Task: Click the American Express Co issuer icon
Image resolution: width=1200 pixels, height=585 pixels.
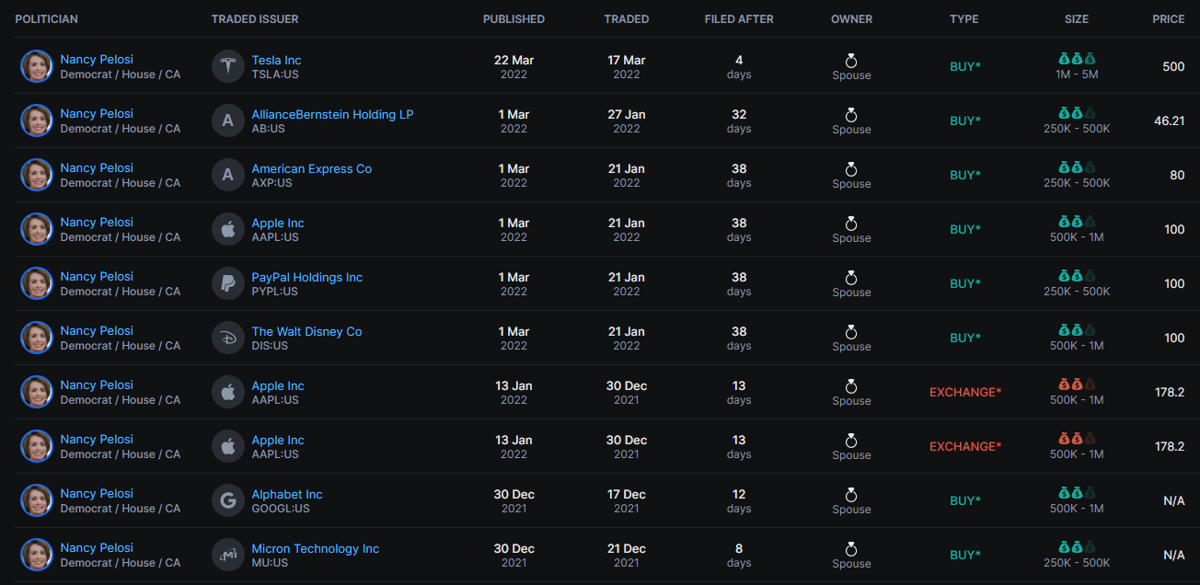Action: click(228, 175)
